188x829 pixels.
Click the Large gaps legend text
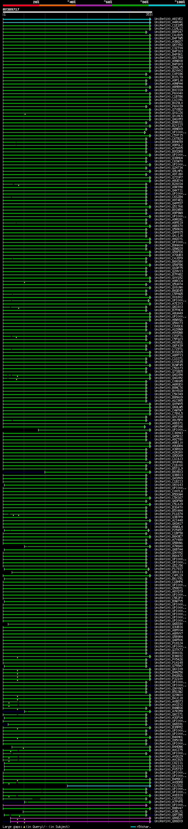(12, 826)
